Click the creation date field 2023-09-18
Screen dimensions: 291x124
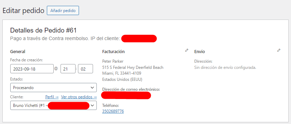pyautogui.click(x=32, y=69)
